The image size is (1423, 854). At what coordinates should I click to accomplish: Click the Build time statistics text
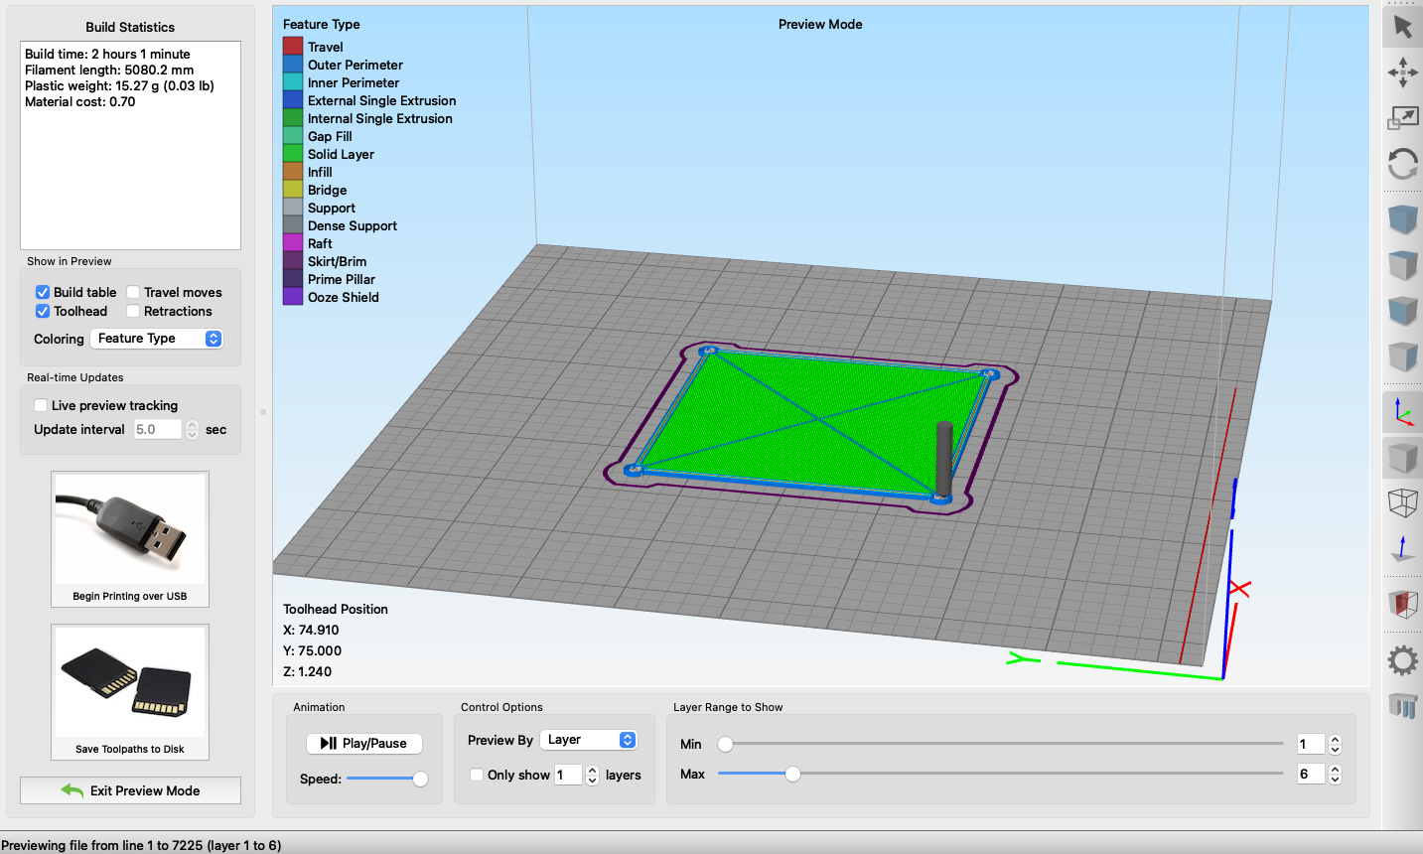(107, 54)
